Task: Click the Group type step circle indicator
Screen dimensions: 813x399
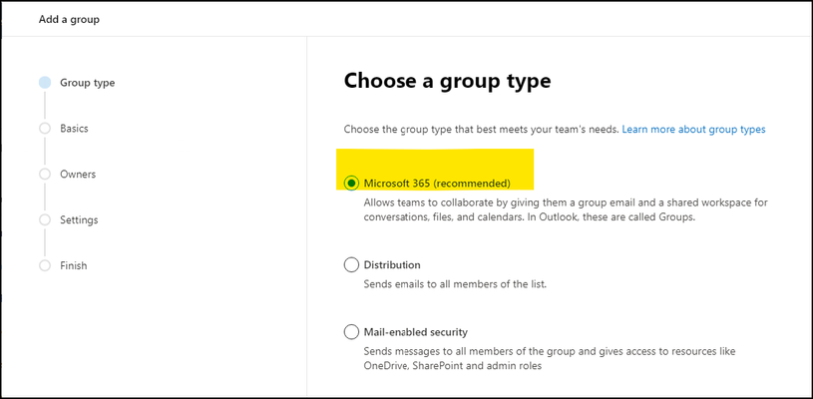Action: coord(45,83)
